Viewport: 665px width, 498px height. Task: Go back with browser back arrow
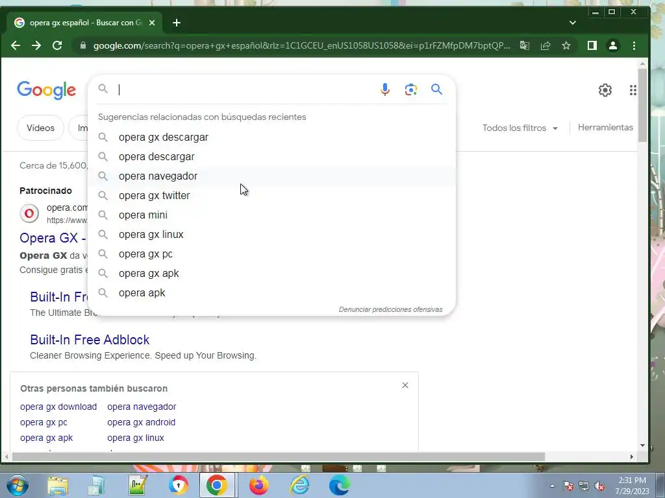coord(16,45)
